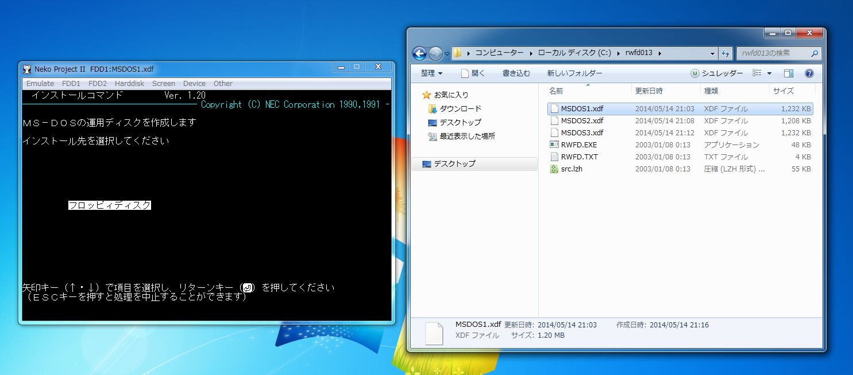Expand the arrow after rwfd013 breadcrumb
The width and height of the screenshot is (853, 375).
660,53
